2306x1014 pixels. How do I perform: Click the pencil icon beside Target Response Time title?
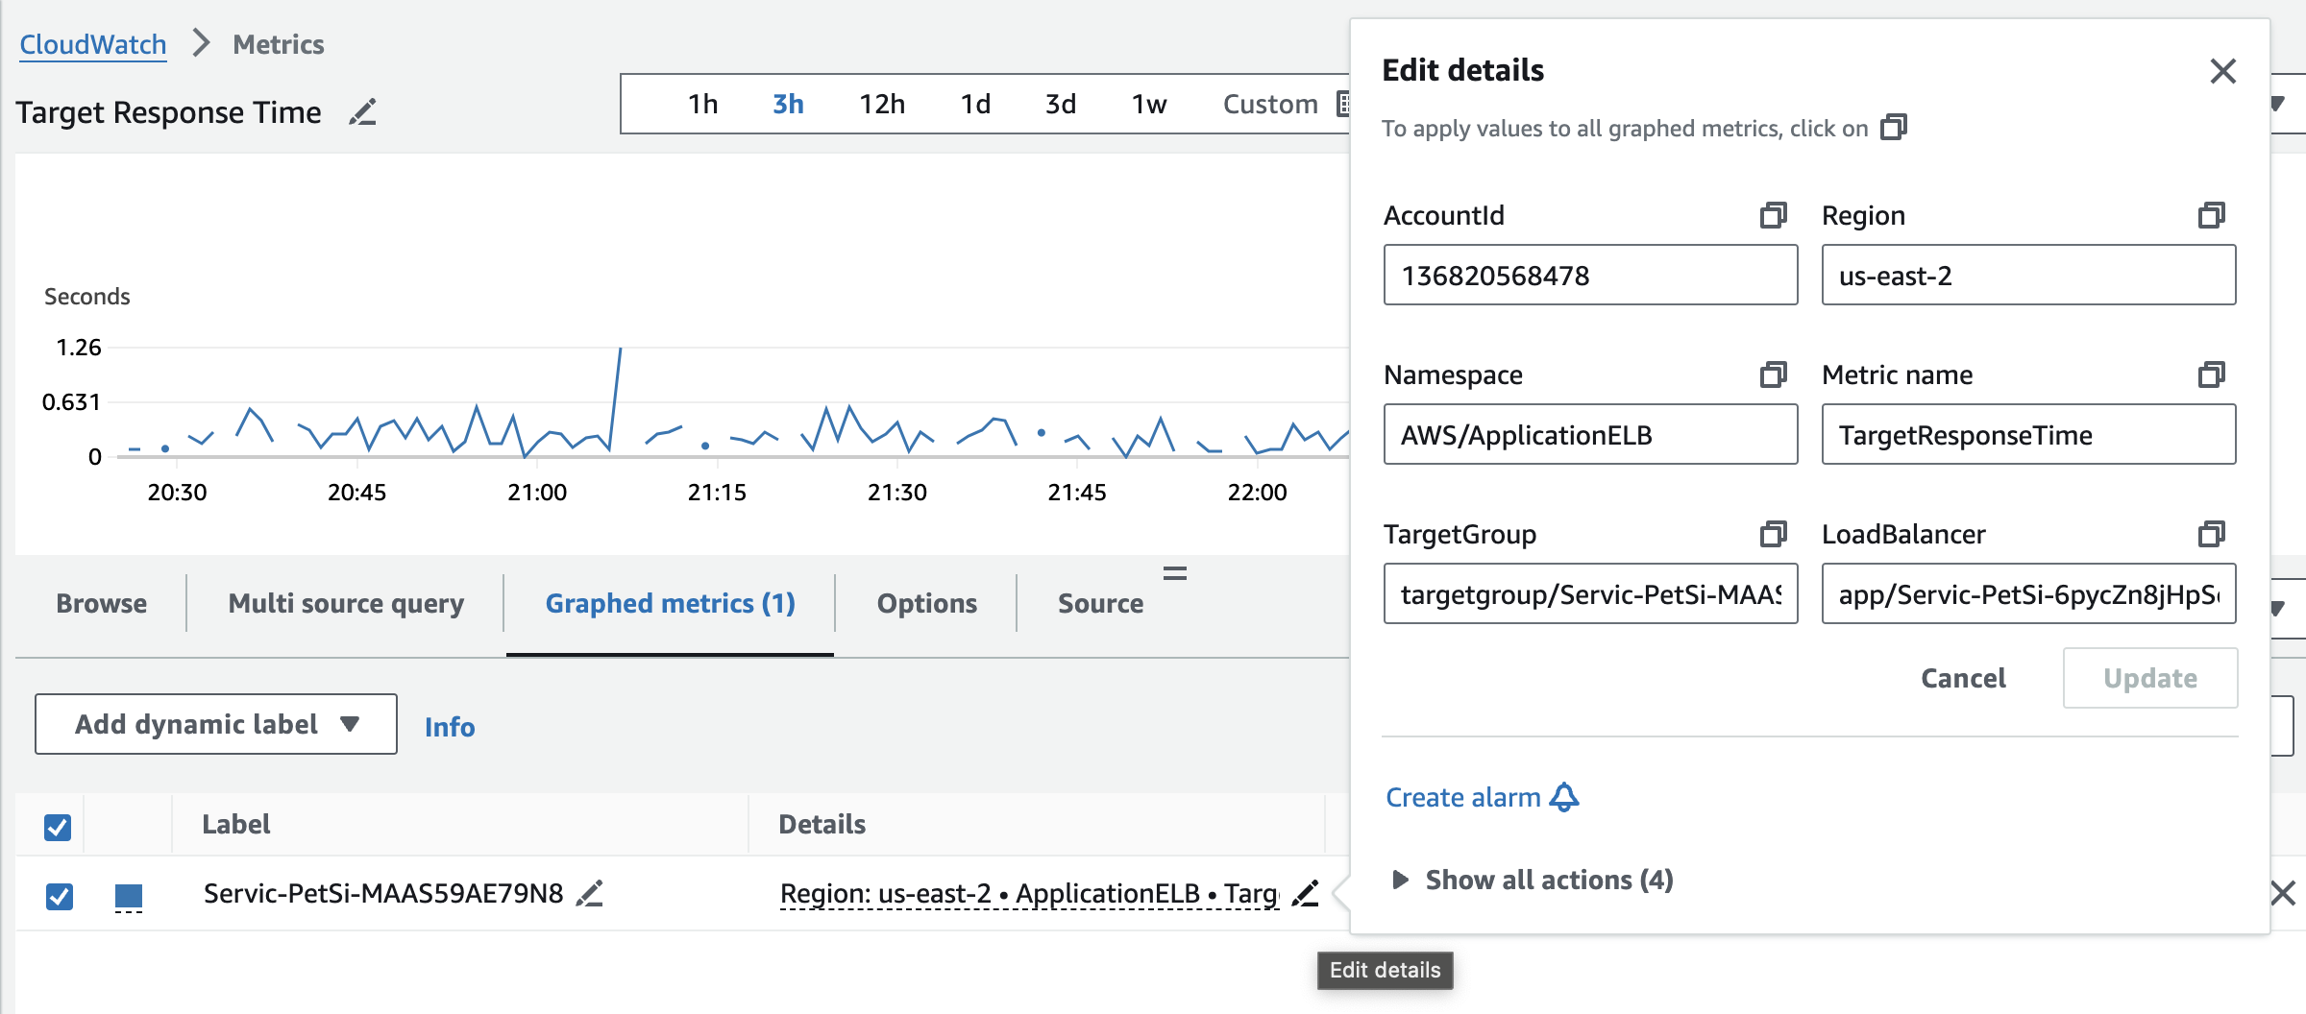(362, 112)
